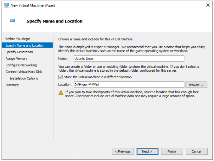Click the virtual machine icon beside the heading
Screen dimensions: 214x161
[x=13, y=21]
